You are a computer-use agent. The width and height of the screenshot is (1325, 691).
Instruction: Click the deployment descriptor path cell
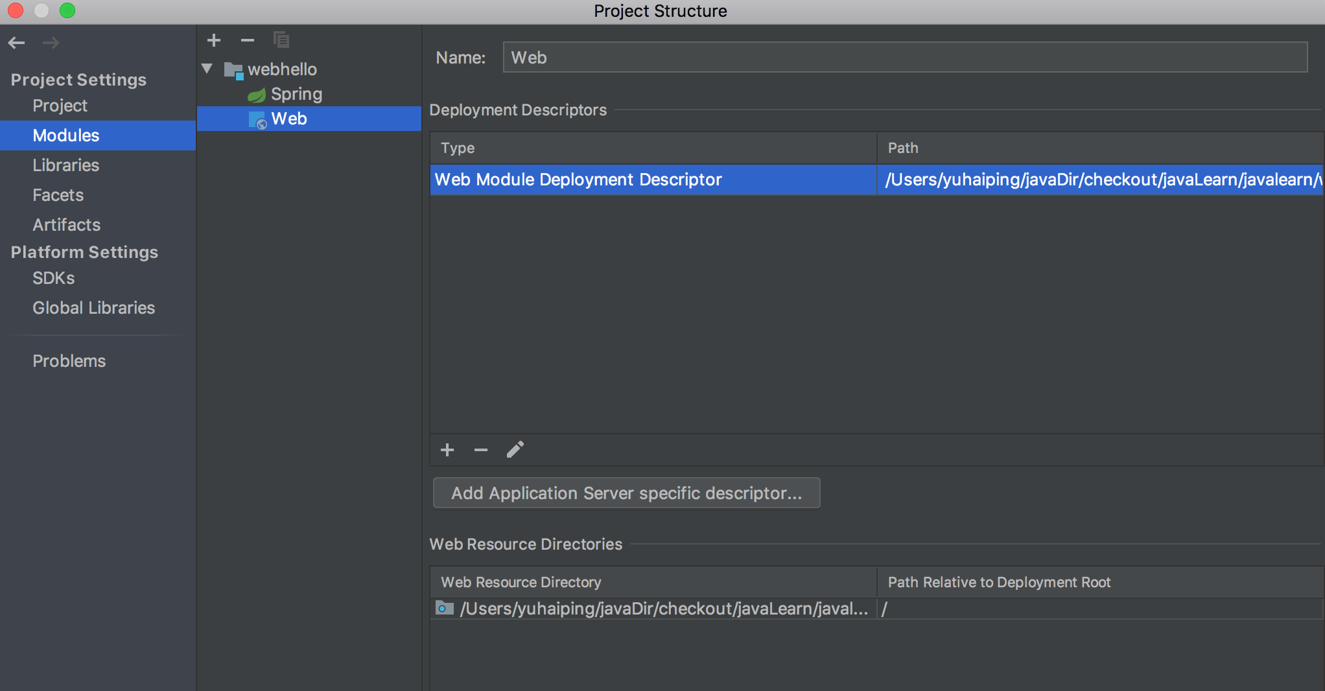(x=1101, y=180)
